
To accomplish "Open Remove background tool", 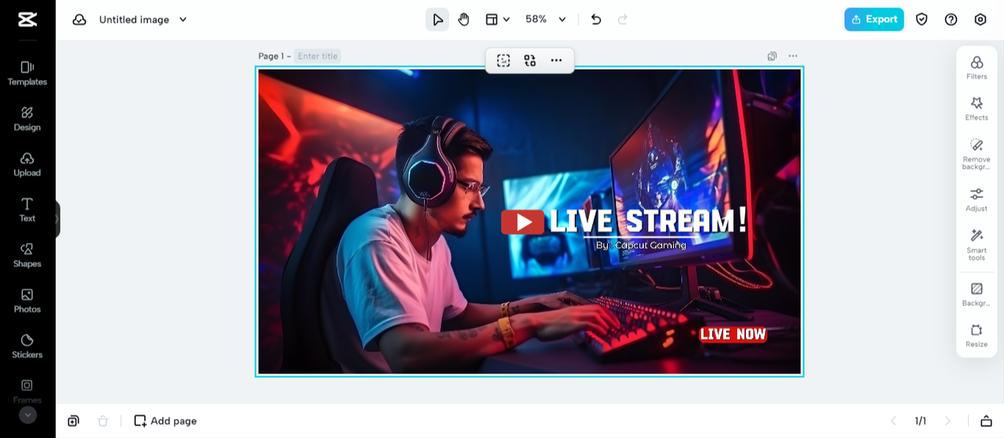I will (x=977, y=154).
